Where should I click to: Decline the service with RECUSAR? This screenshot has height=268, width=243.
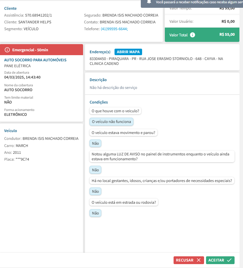[189, 260]
